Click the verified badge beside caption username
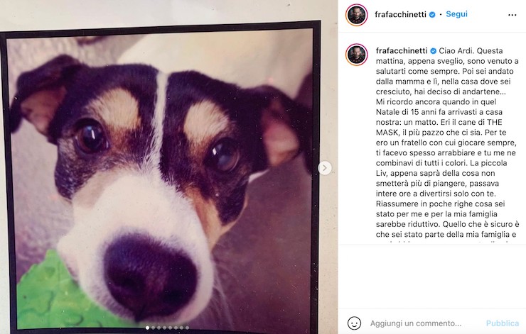This screenshot has height=334, width=526. (433, 51)
